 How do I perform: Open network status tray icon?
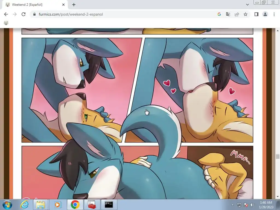pos(239,205)
